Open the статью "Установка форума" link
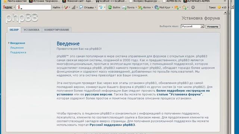Image resolution: width=239 pixels, height=134 pixels. pyautogui.click(x=180, y=95)
